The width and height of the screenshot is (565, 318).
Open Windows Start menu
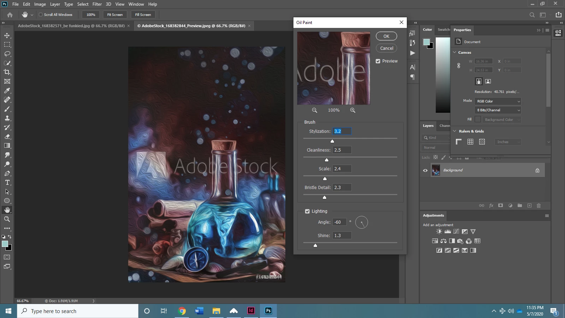[8, 311]
